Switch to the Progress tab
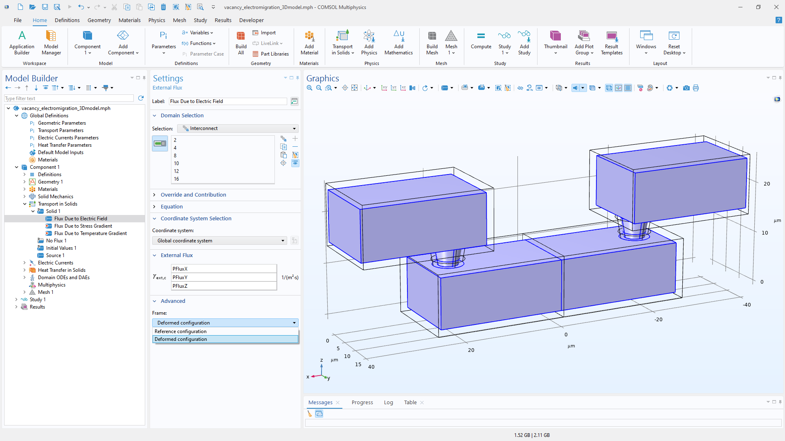785x441 pixels. (x=362, y=403)
